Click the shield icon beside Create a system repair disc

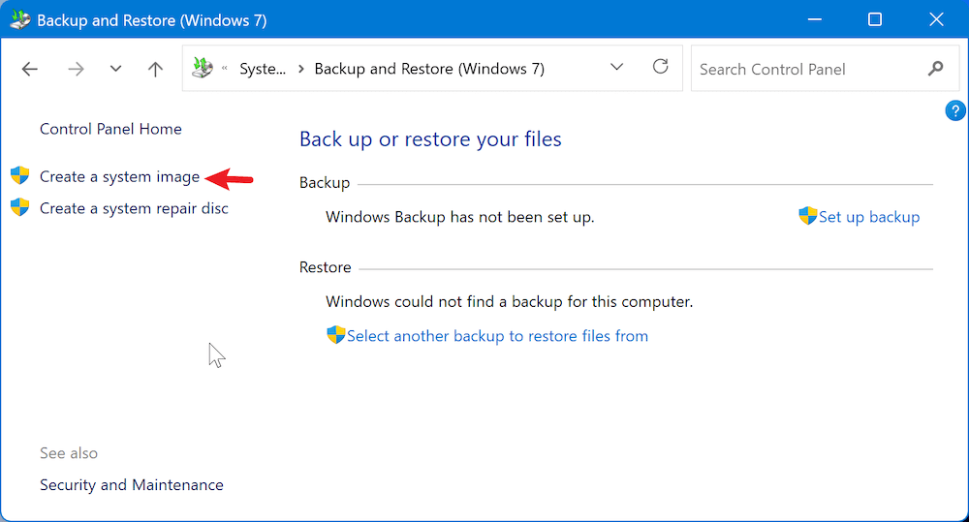pyautogui.click(x=20, y=207)
